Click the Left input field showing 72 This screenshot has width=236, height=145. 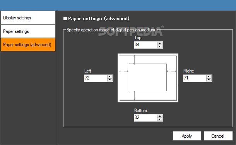click(x=96, y=78)
